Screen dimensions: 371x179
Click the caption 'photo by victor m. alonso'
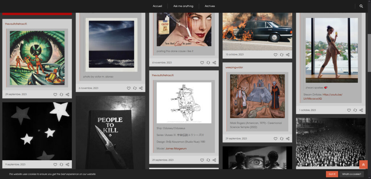98,77
